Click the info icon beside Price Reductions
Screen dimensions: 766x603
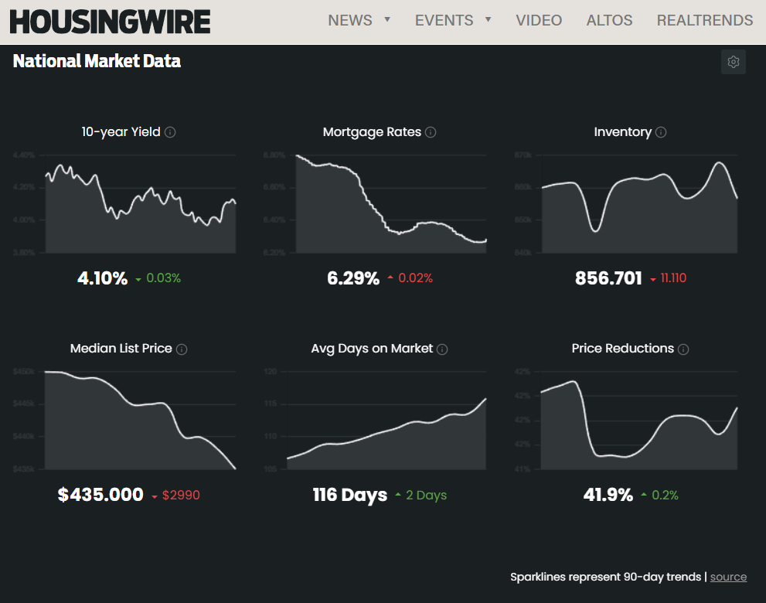click(683, 349)
